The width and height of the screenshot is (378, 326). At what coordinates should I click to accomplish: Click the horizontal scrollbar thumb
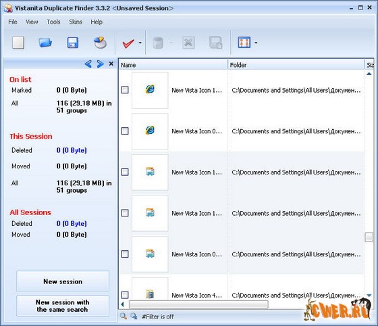[x=198, y=304]
